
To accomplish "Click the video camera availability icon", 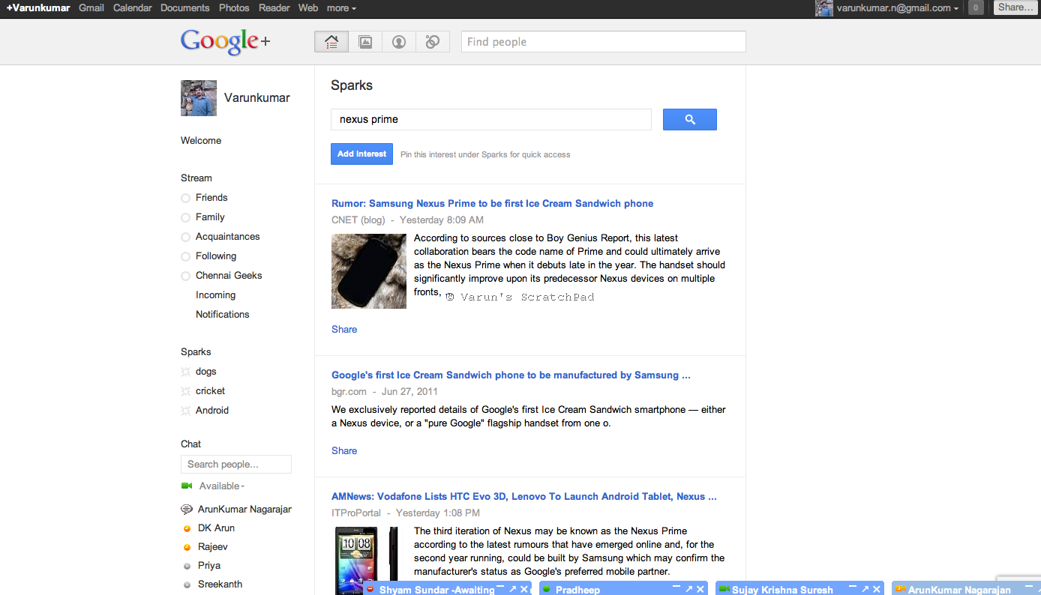I will tap(187, 486).
